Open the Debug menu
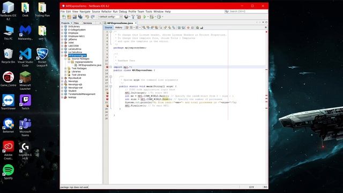 coord(123,12)
